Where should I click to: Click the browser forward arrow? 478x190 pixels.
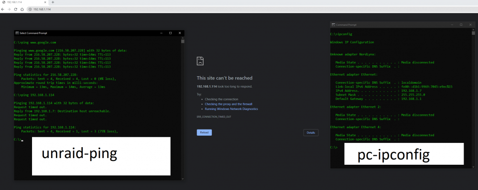pos(9,10)
